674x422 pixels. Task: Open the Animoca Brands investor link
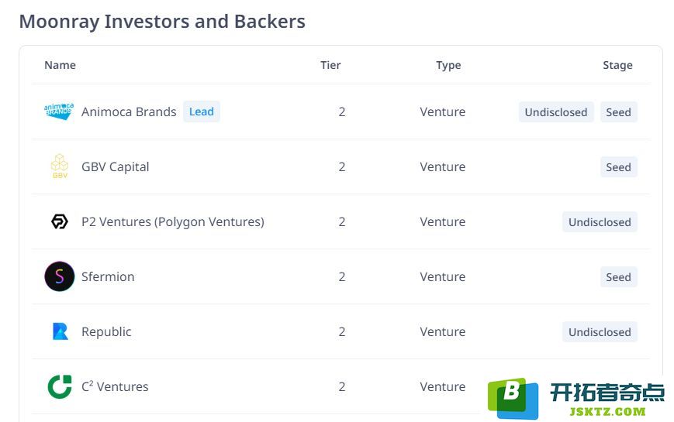(x=129, y=112)
